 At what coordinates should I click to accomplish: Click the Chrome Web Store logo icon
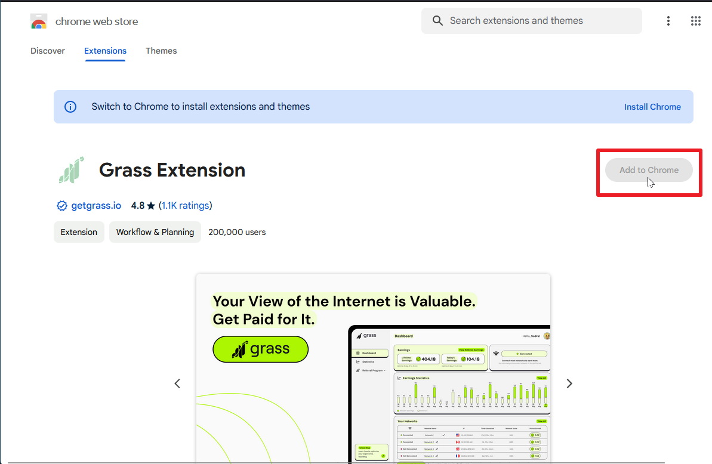39,21
